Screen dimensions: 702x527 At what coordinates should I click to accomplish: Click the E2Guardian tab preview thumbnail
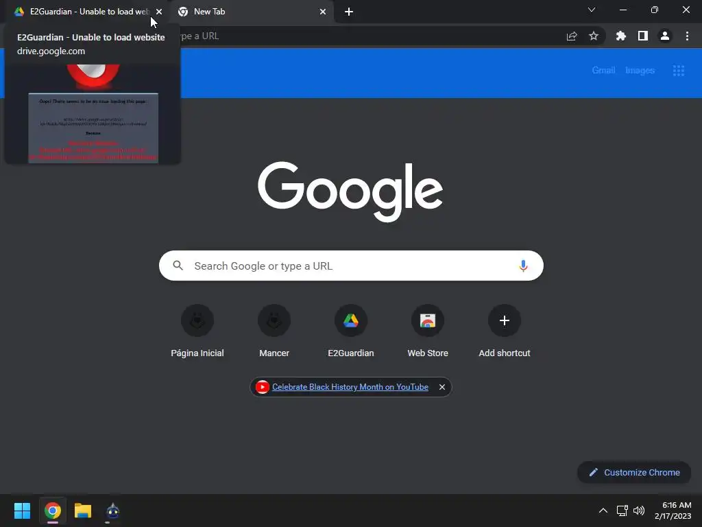click(x=93, y=114)
